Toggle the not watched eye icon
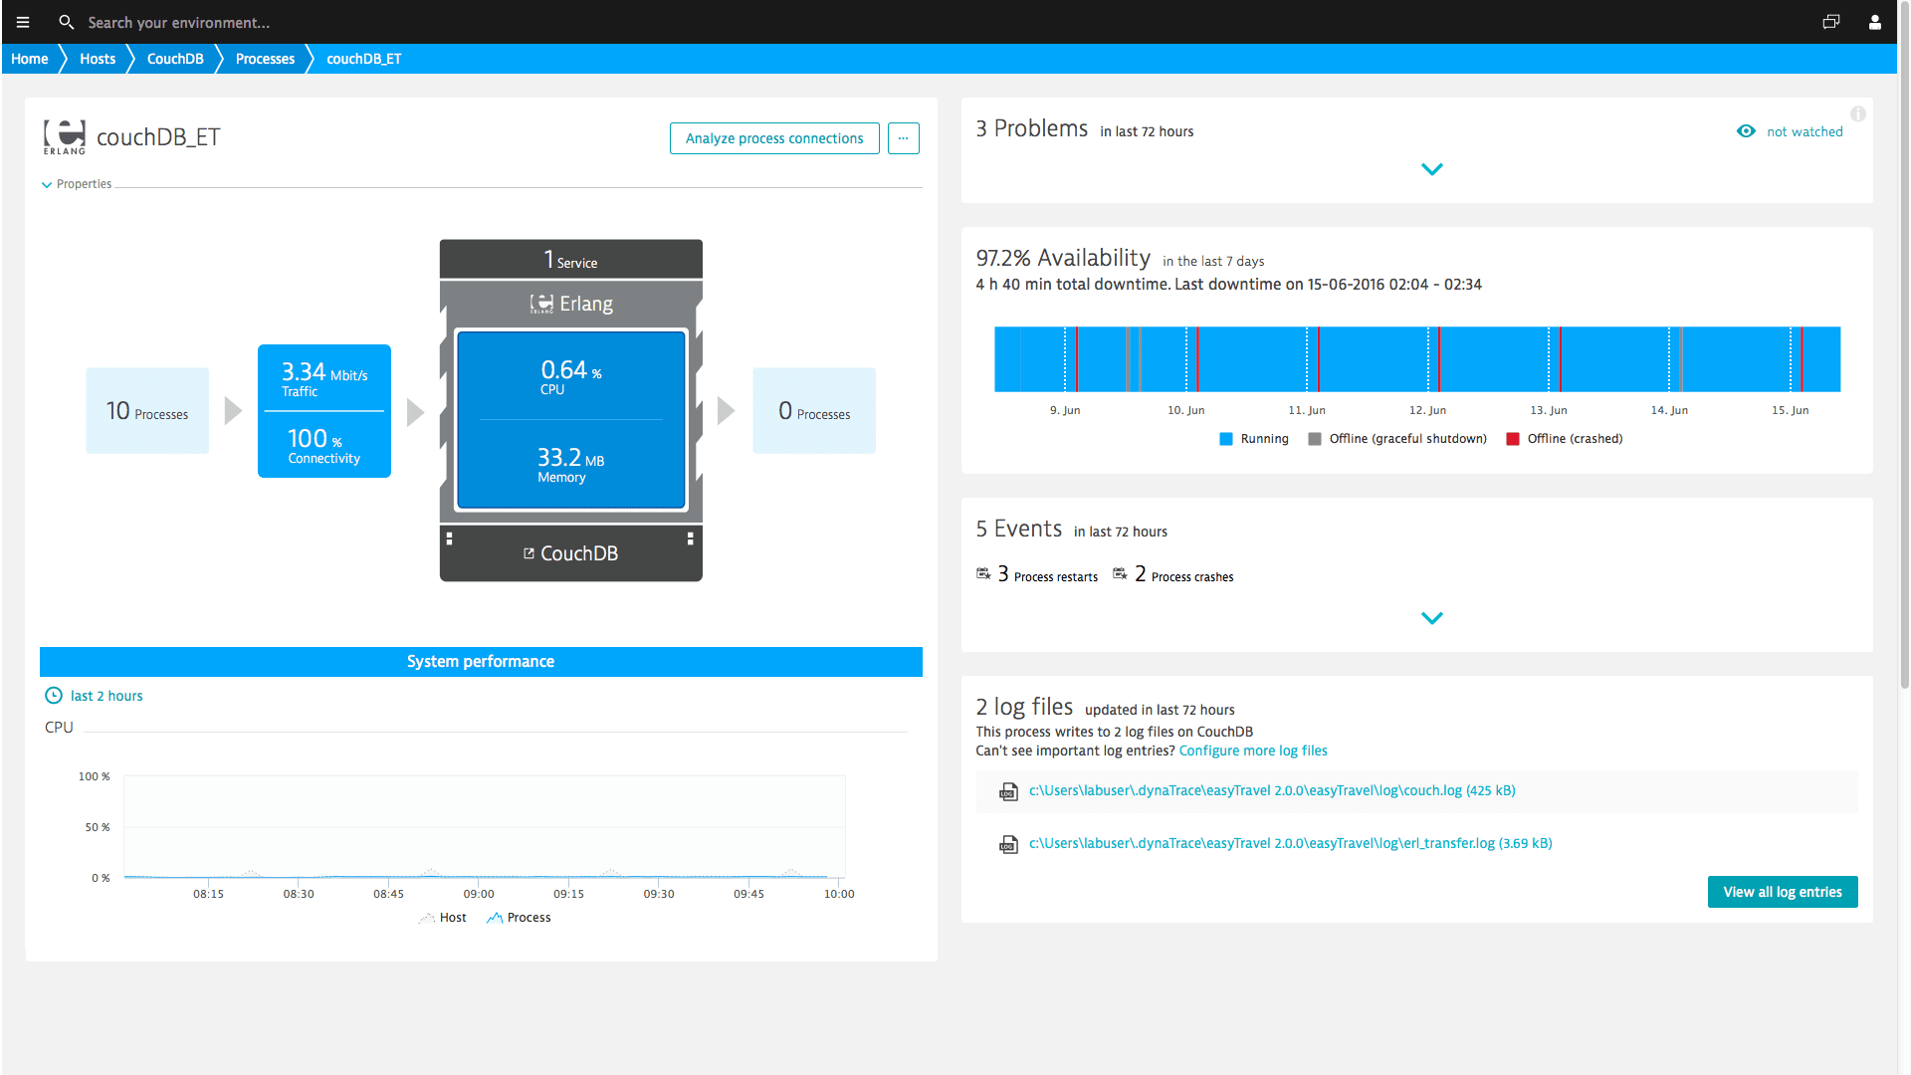Screen dimensions: 1911x1075 click(1746, 131)
